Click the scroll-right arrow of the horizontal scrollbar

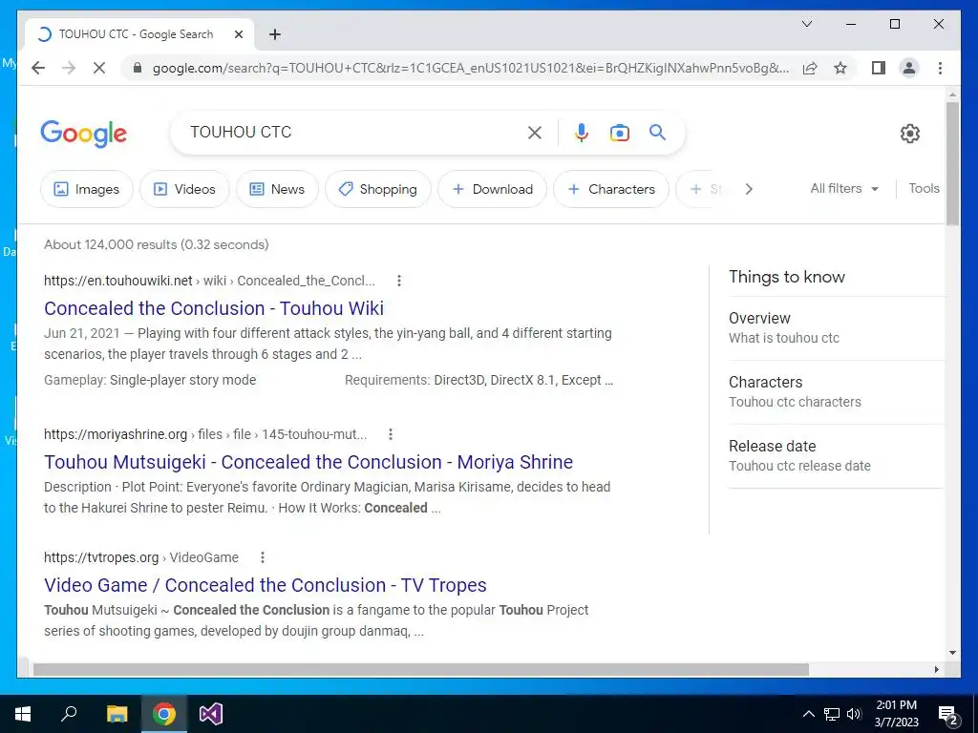point(936,669)
